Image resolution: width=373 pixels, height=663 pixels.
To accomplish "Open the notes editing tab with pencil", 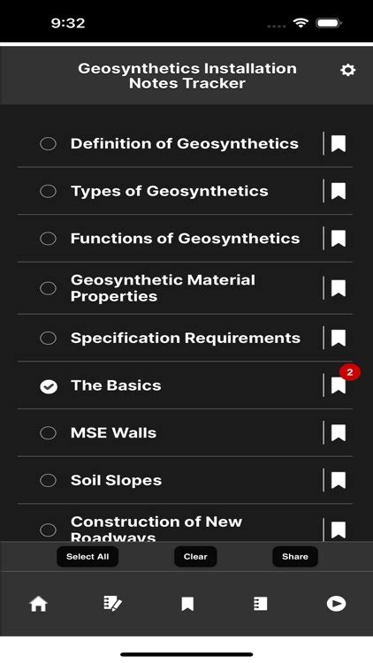I will pyautogui.click(x=112, y=604).
